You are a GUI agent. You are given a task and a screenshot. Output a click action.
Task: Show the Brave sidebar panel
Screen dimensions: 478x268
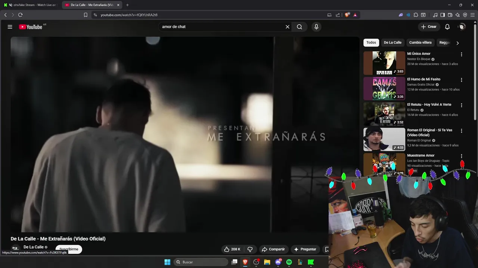[x=443, y=15]
